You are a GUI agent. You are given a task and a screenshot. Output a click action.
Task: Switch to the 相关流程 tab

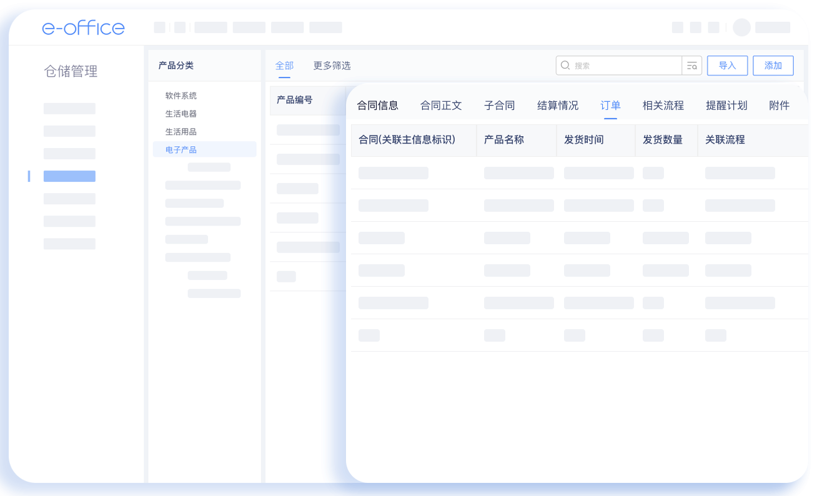(663, 106)
